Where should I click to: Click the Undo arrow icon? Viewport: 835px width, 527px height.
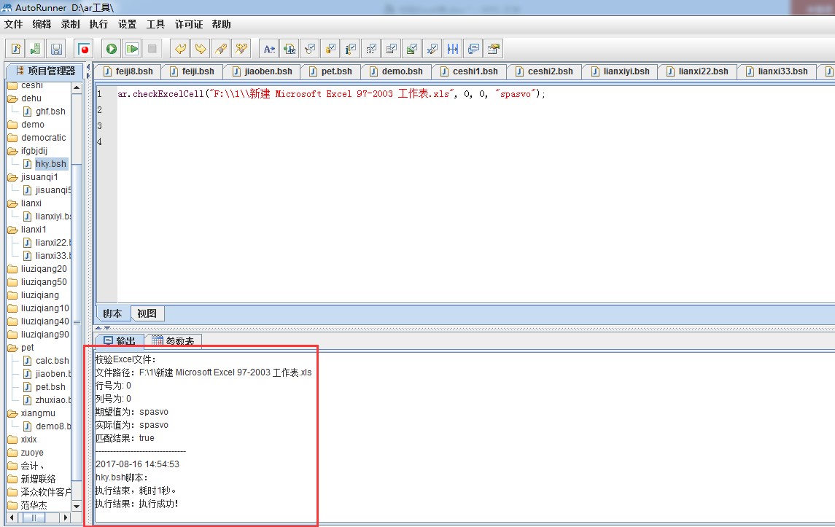(179, 49)
